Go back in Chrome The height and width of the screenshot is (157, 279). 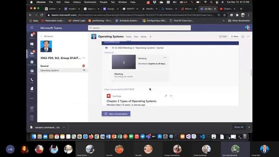(30, 15)
